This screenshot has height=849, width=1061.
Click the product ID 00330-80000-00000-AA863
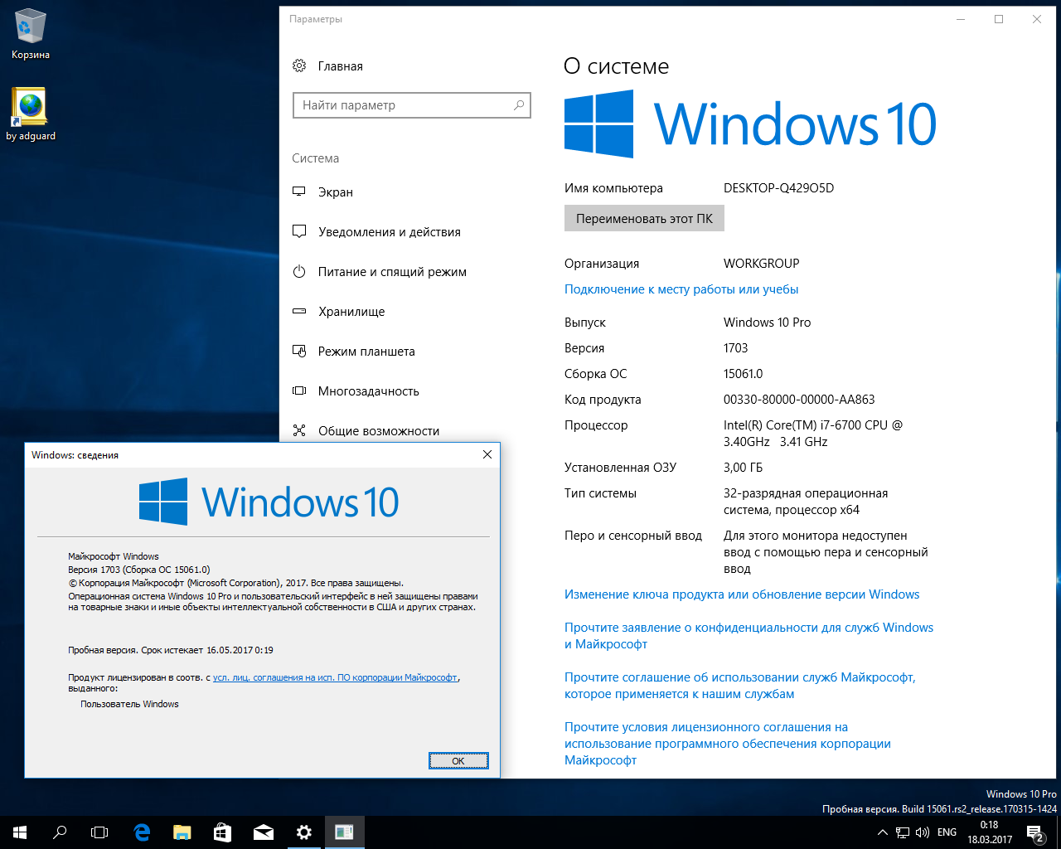tap(799, 400)
